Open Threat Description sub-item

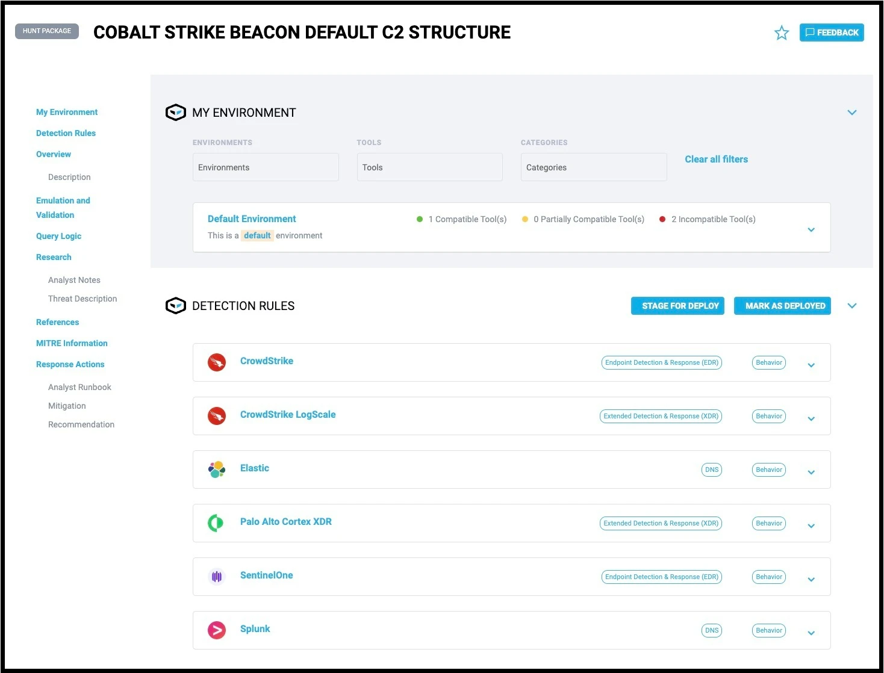click(x=82, y=299)
